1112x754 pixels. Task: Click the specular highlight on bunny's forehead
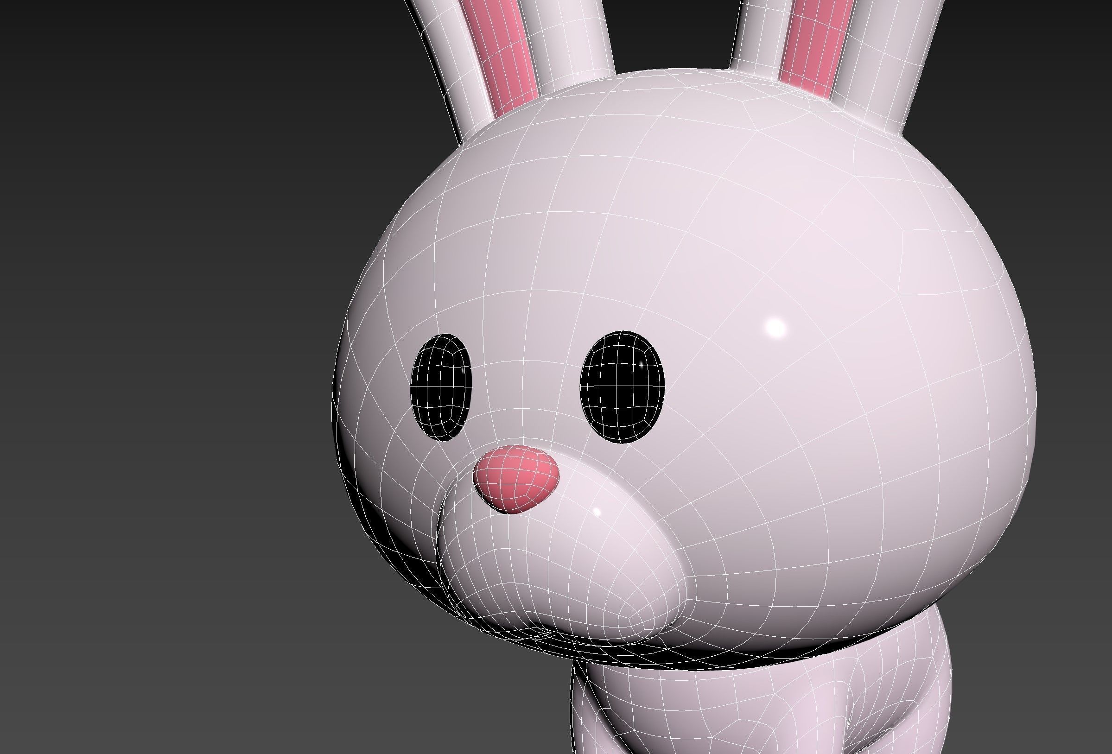pyautogui.click(x=776, y=328)
